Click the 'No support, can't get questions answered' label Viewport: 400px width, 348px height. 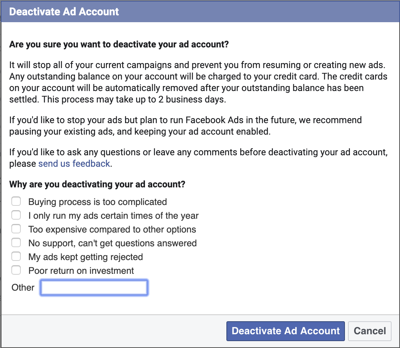coord(112,243)
